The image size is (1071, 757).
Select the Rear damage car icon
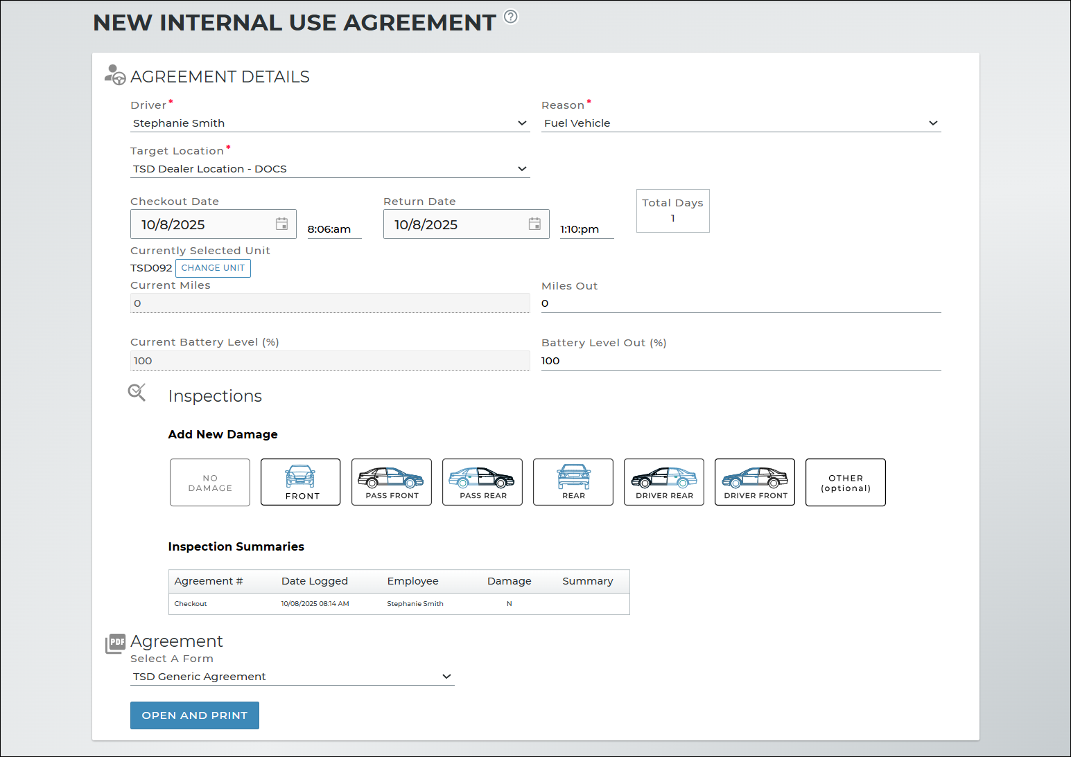573,482
